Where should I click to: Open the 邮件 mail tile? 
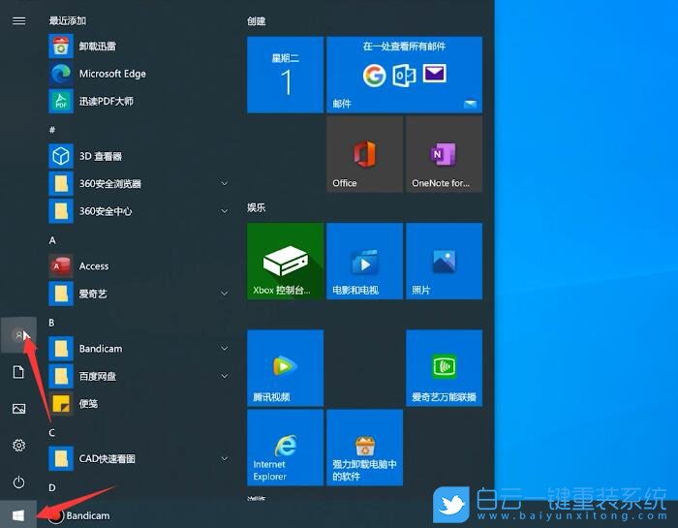(404, 75)
